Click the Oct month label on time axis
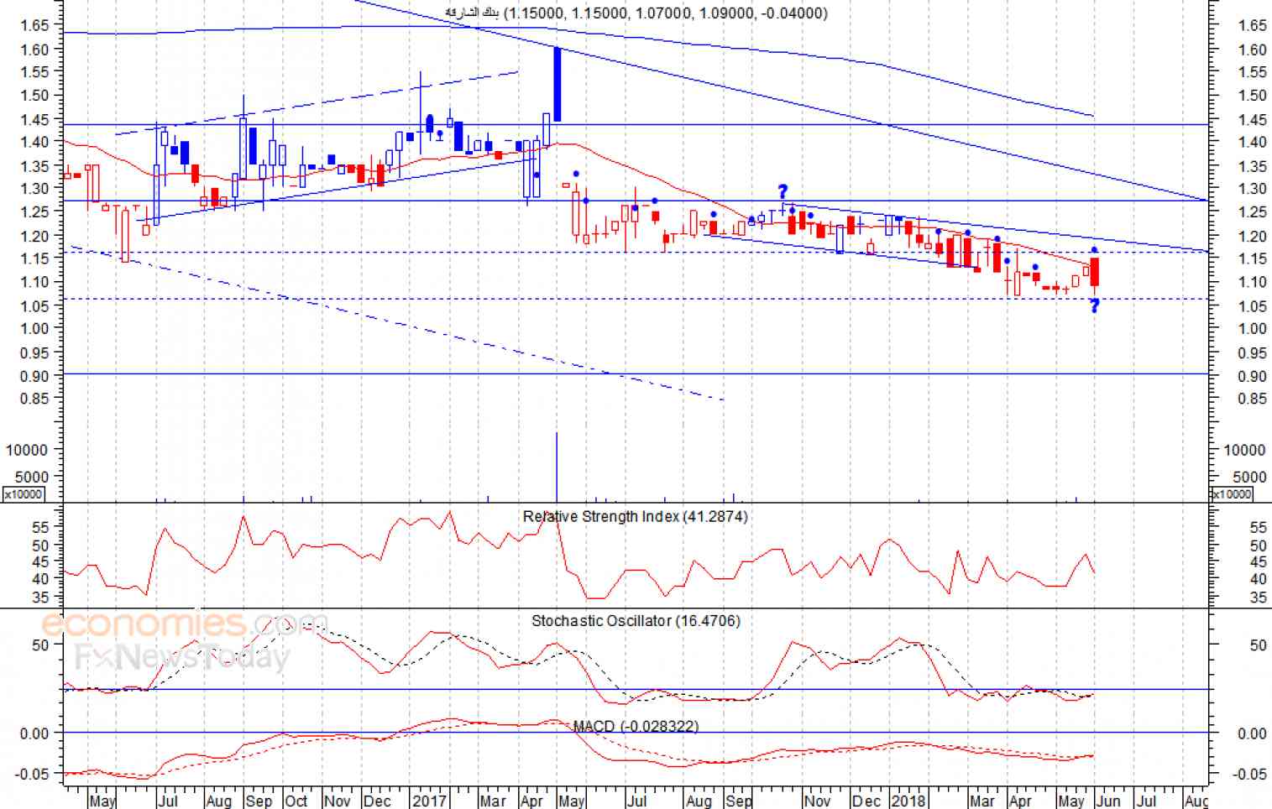Screen dimensions: 1272x809 pyautogui.click(x=296, y=801)
